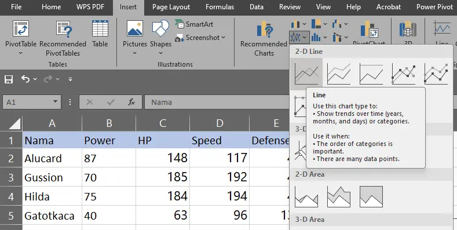Choose the Stacked Area chart thumbnail
The height and width of the screenshot is (230, 457).
(339, 197)
